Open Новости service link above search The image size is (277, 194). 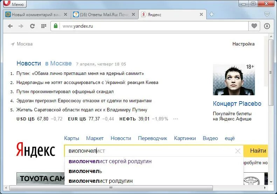[121, 138]
